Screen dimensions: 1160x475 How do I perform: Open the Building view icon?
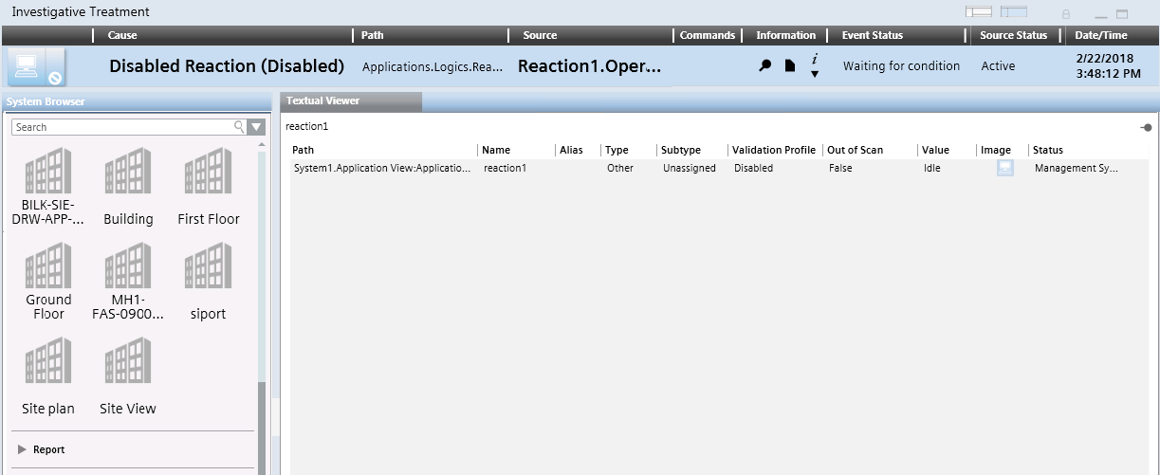[128, 172]
